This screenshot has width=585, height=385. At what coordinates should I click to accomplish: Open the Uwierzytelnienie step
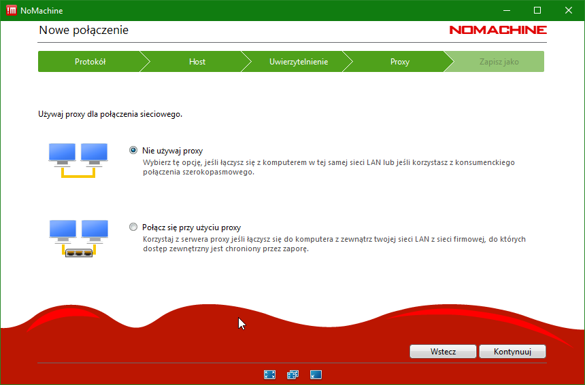coord(298,62)
